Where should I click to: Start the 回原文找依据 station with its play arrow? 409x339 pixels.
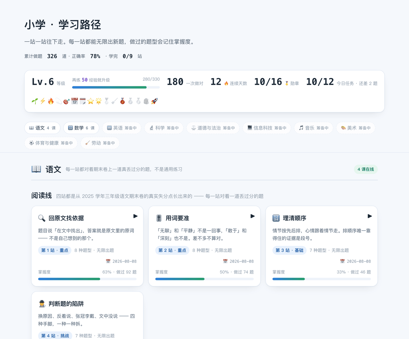[135, 216]
